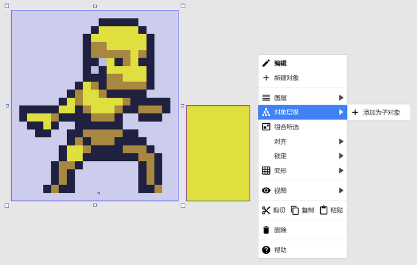Expand the 图层 submenu arrow
Image resolution: width=417 pixels, height=265 pixels.
341,98
